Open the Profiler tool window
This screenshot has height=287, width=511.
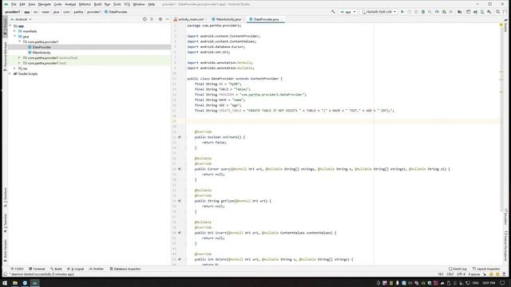click(x=97, y=269)
